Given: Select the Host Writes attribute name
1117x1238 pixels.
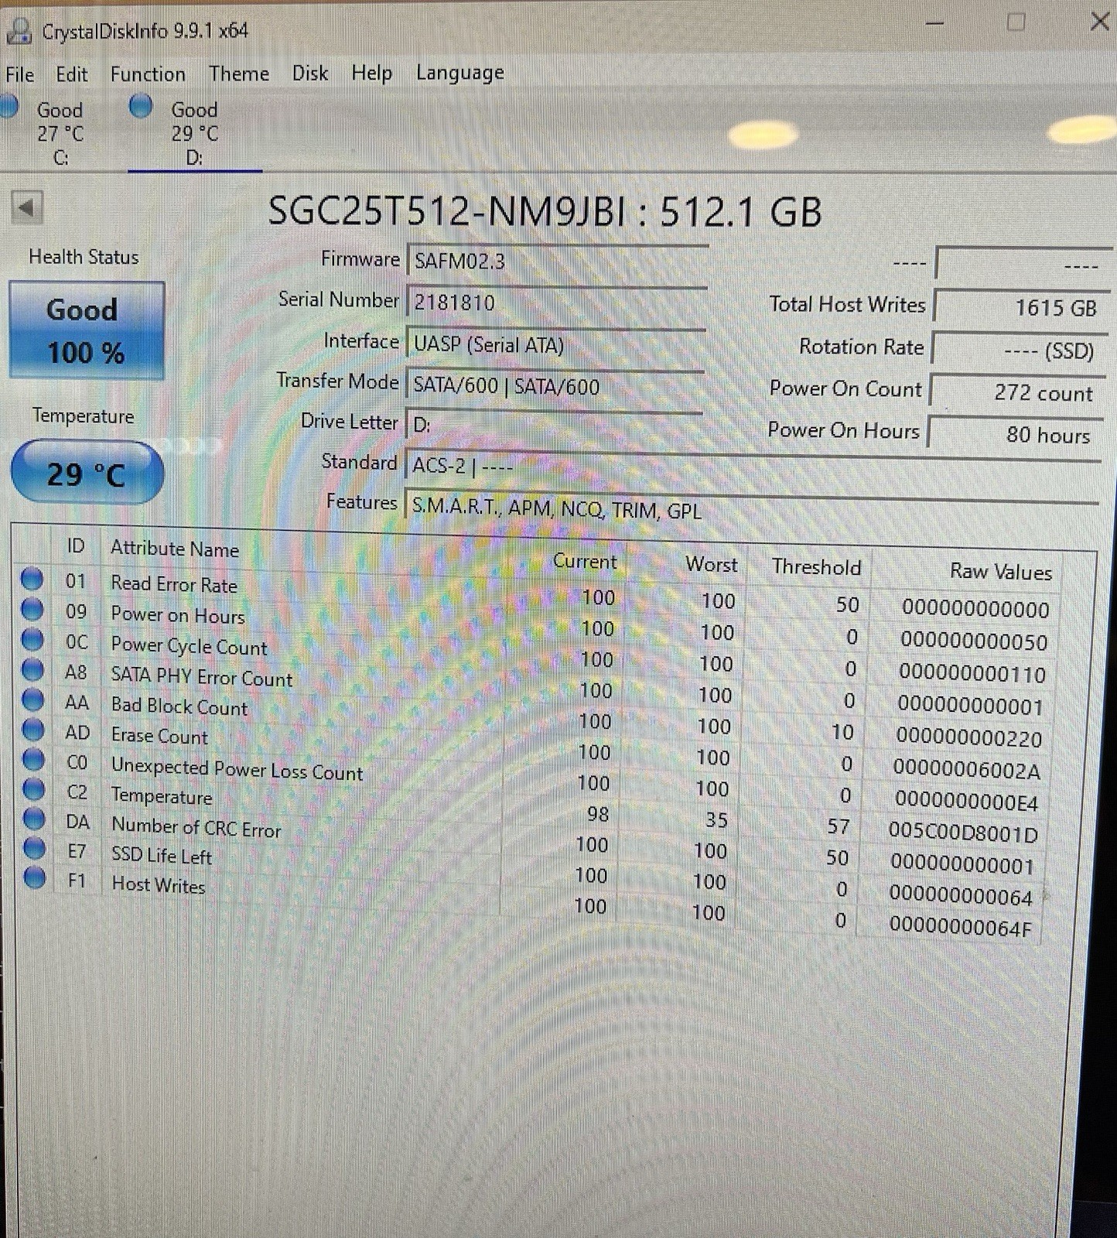Looking at the screenshot, I should 159,884.
